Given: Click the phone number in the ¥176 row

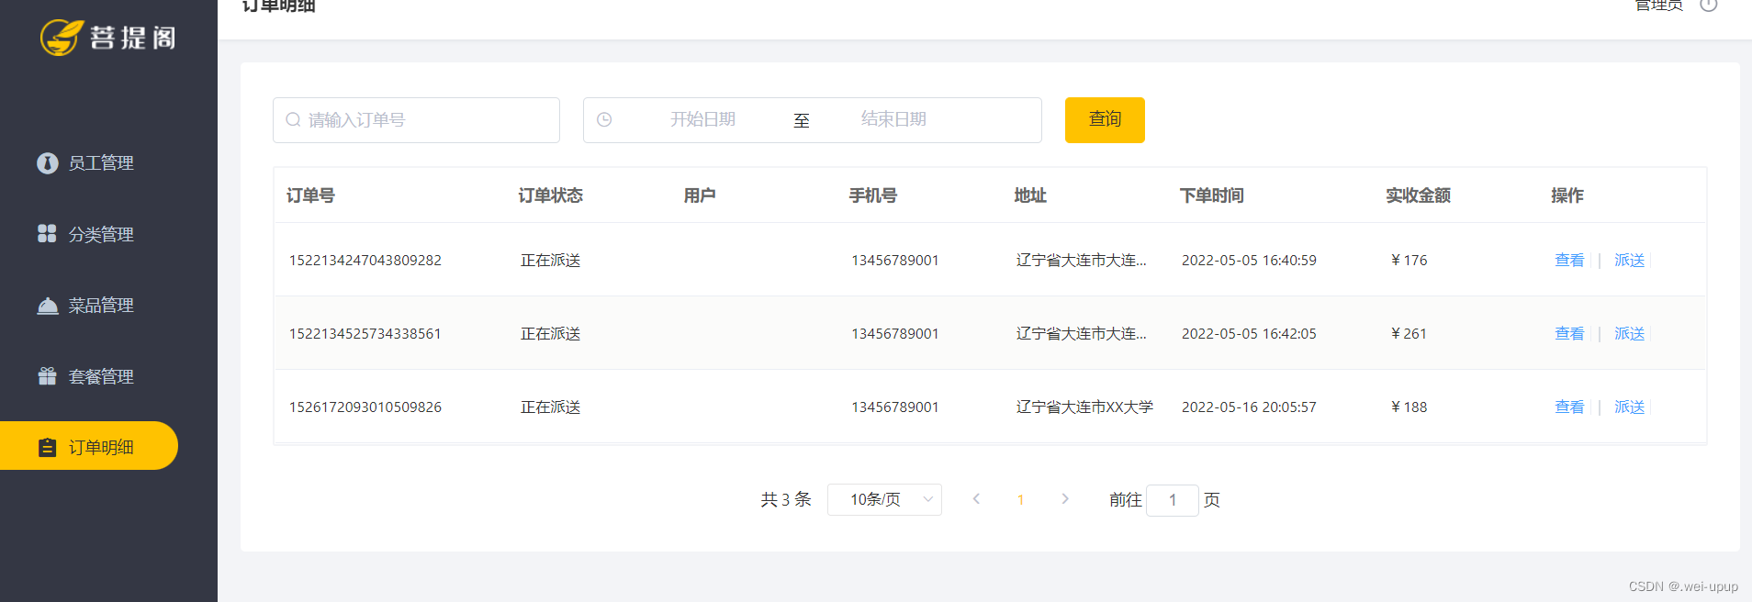Looking at the screenshot, I should (895, 261).
